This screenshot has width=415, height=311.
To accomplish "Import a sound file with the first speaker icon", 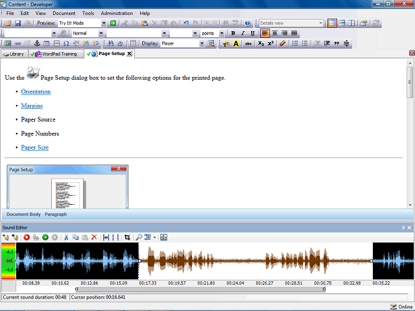I will (x=6, y=237).
